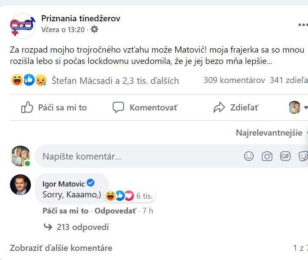Click the emoji icon in comment box
Viewport: 308px width, 260px height.
(249, 156)
